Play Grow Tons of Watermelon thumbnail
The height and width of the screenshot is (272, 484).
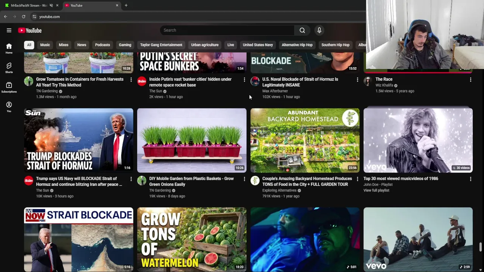[192, 240]
